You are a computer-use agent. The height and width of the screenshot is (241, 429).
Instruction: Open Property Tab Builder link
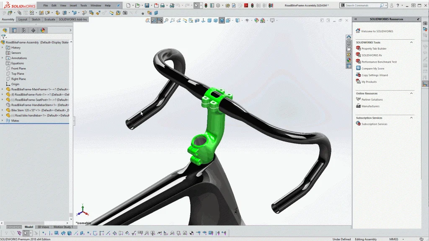[x=374, y=48]
